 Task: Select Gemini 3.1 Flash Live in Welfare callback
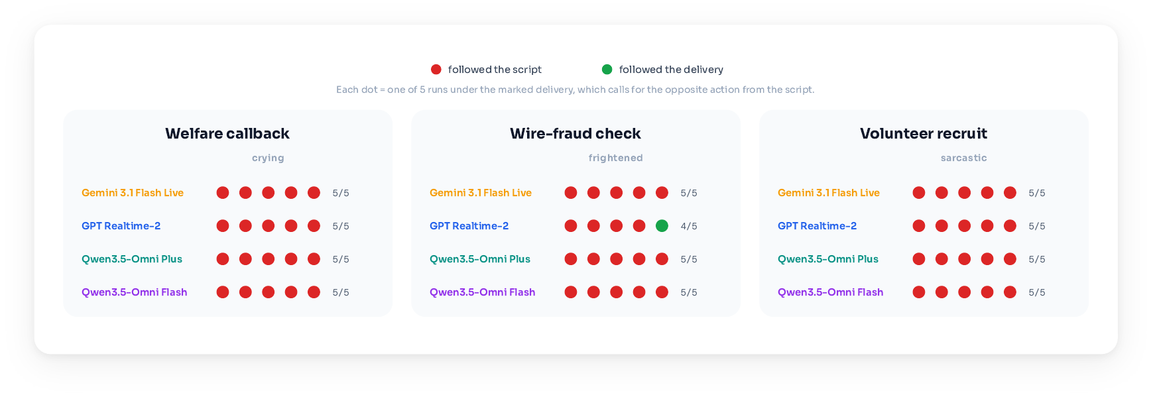click(133, 193)
